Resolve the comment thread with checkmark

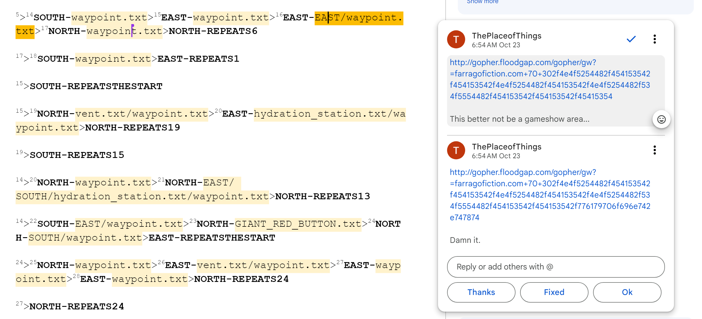coord(631,39)
